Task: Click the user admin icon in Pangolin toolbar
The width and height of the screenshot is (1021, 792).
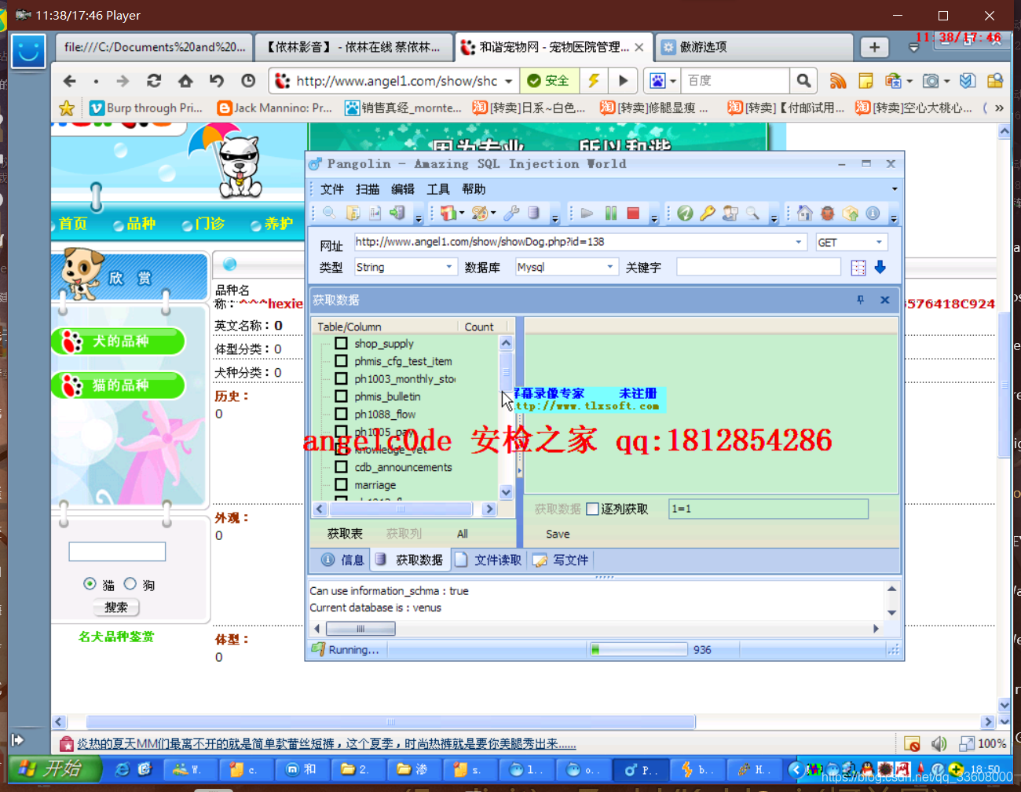Action: pyautogui.click(x=730, y=213)
